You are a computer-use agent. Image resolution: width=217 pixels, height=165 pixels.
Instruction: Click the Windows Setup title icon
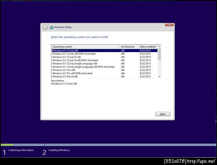[51, 27]
